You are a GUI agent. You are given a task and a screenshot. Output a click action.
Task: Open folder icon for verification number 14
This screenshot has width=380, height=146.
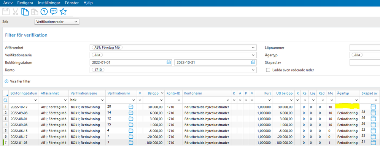(131, 113)
